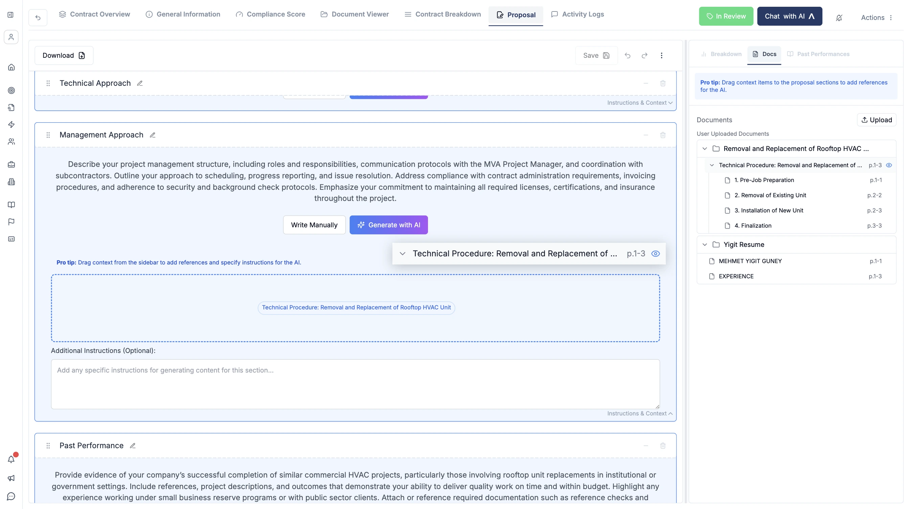The image size is (909, 509).
Task: Select the lightning bolt icon in sidebar
Action: coord(11,124)
